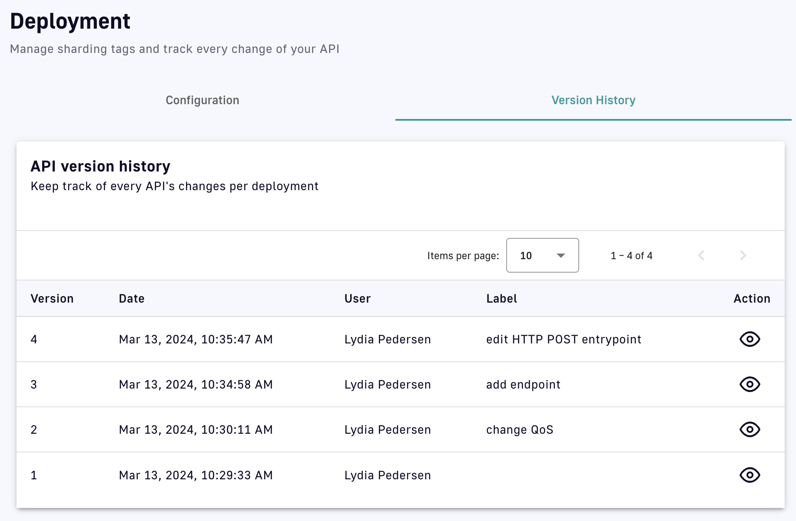The height and width of the screenshot is (521, 796).
Task: Click the Version column header
Action: (x=52, y=299)
